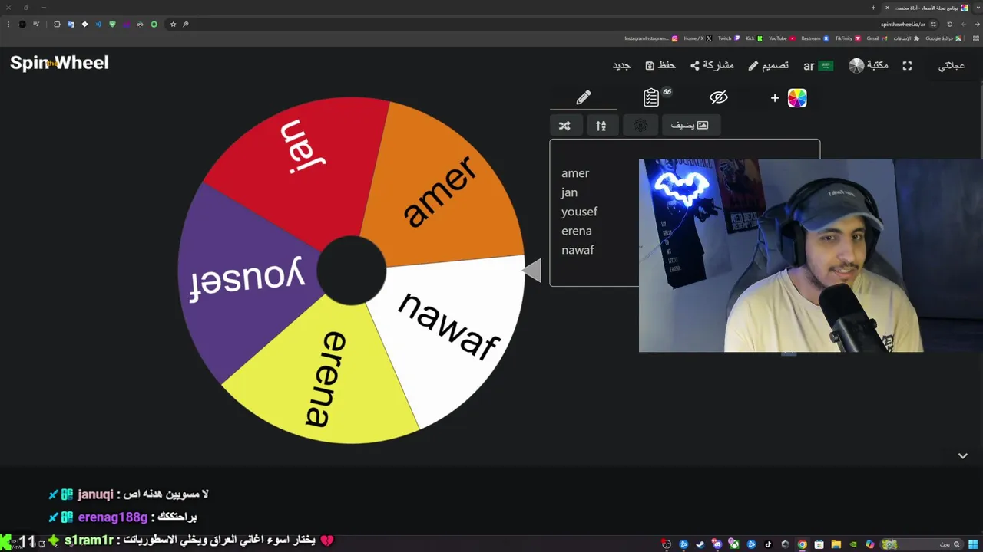Open the TikFinity bookmark
Viewport: 983px width, 552px height.
pyautogui.click(x=849, y=38)
